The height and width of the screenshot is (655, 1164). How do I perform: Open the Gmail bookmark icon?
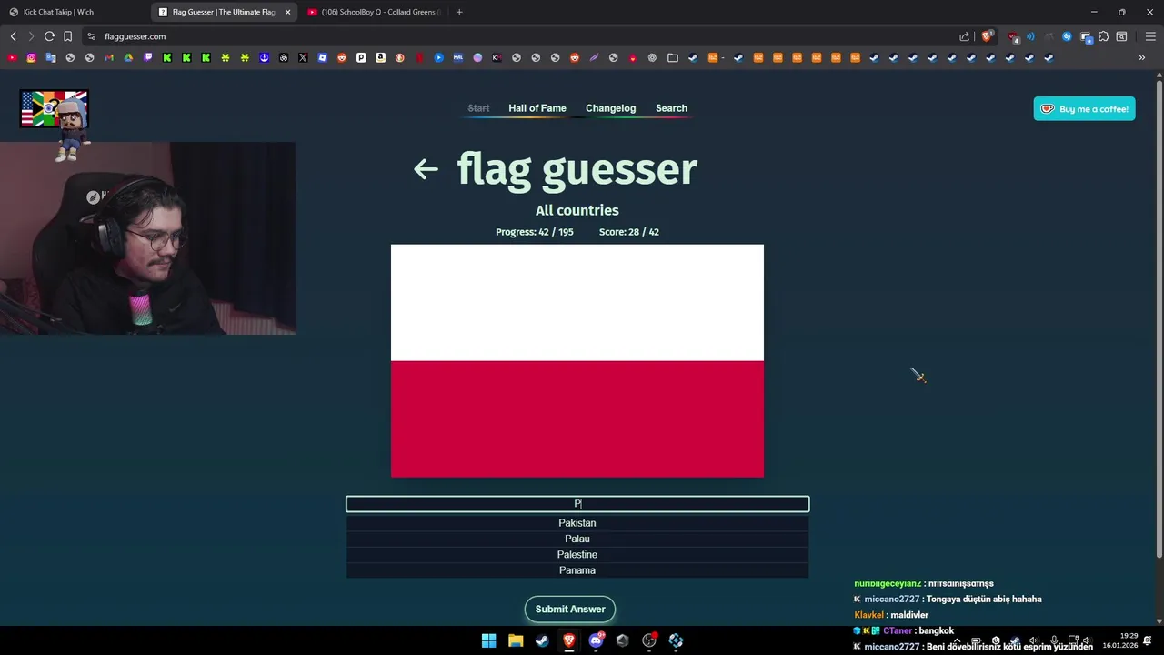pos(109,58)
